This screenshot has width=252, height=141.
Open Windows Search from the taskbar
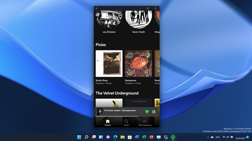point(87,137)
